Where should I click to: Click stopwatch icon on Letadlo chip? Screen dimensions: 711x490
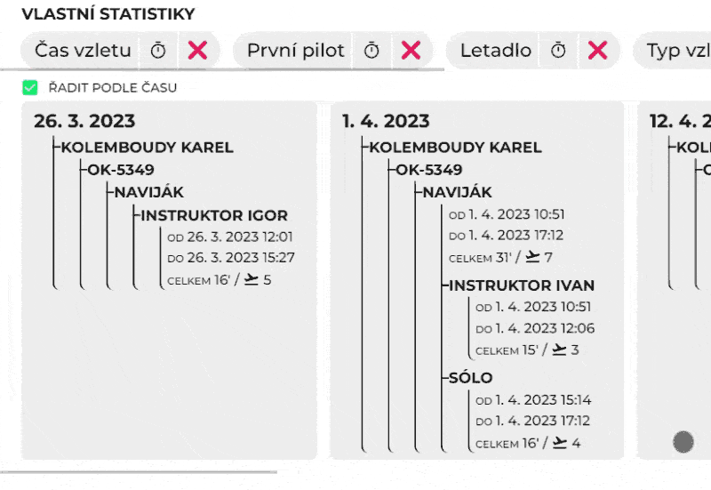pos(558,51)
